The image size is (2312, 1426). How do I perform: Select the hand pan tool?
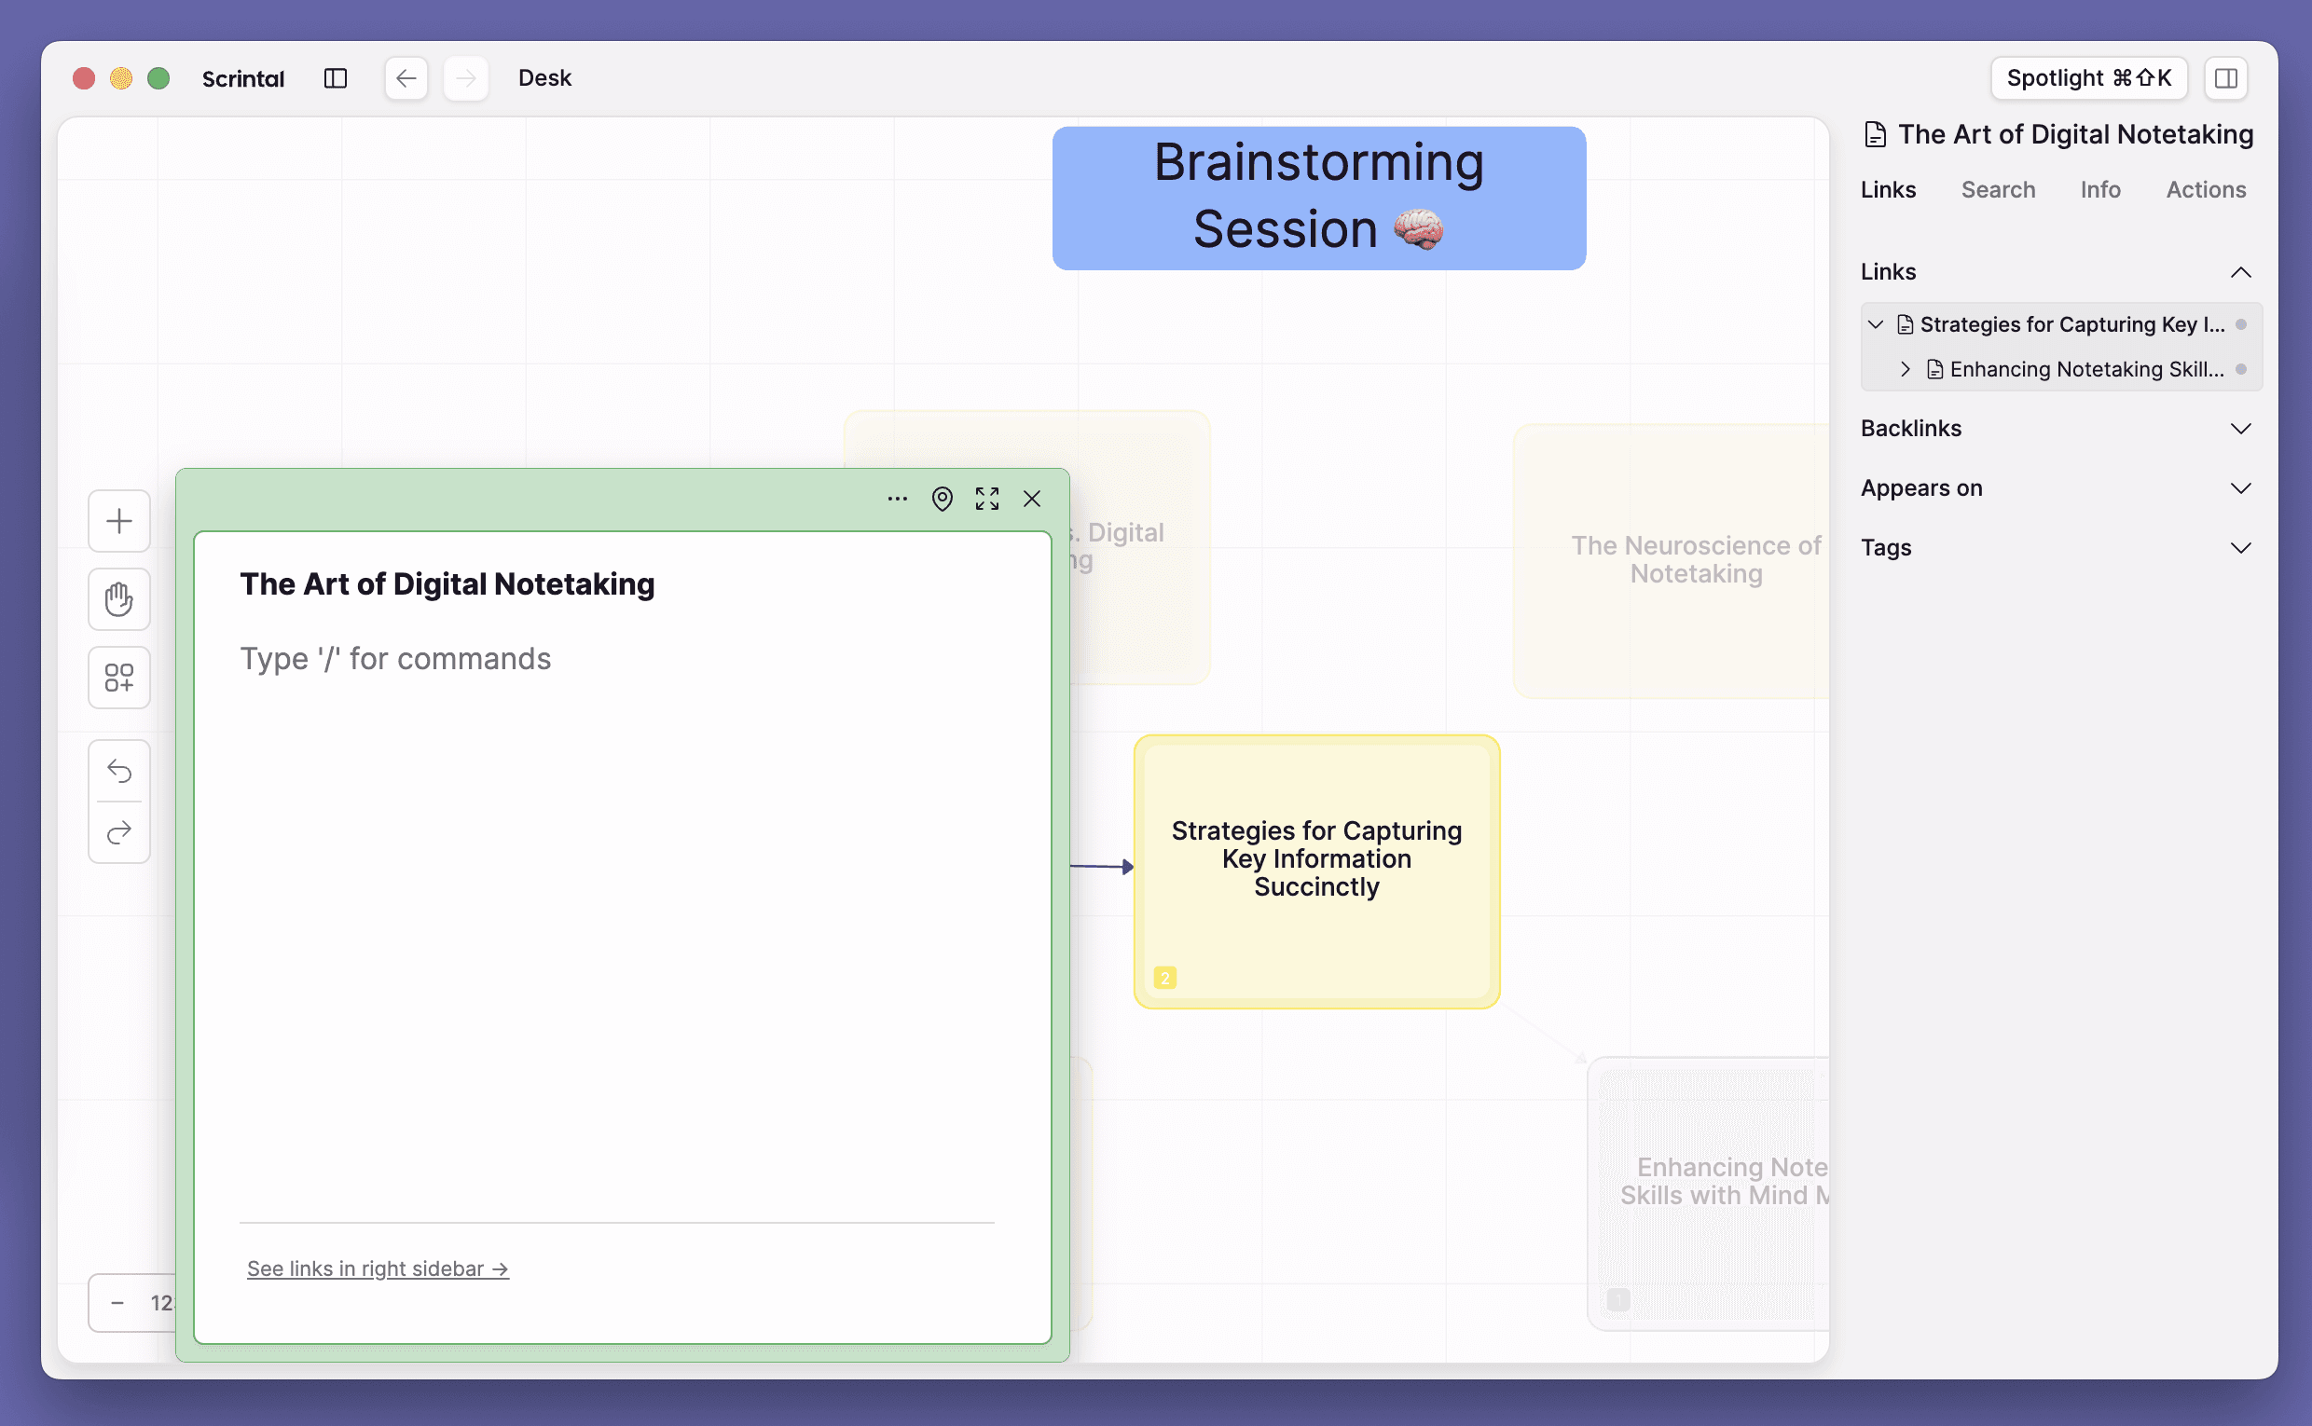click(x=118, y=599)
